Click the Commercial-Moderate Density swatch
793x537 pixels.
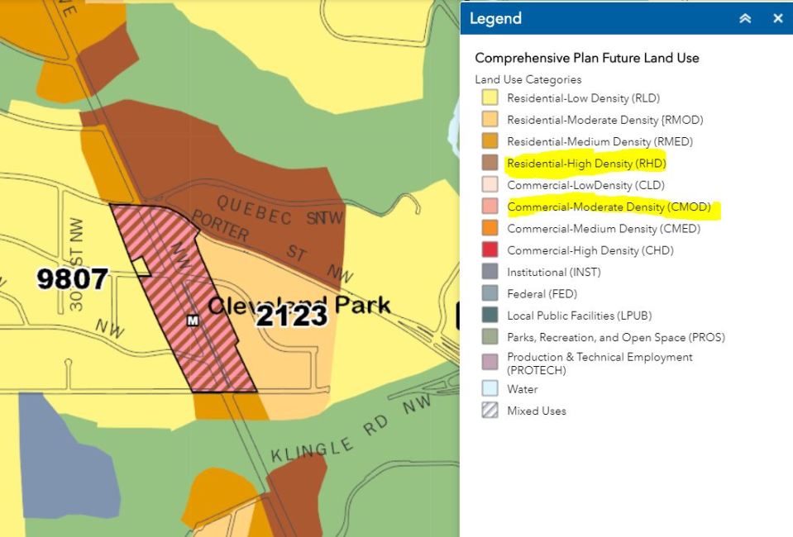pyautogui.click(x=490, y=207)
